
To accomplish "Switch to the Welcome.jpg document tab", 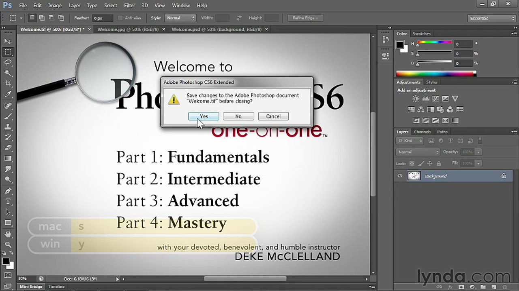I will point(128,29).
